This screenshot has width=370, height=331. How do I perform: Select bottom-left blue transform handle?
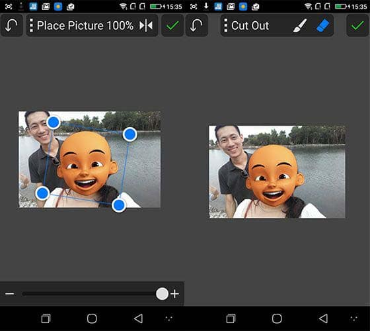pos(42,193)
